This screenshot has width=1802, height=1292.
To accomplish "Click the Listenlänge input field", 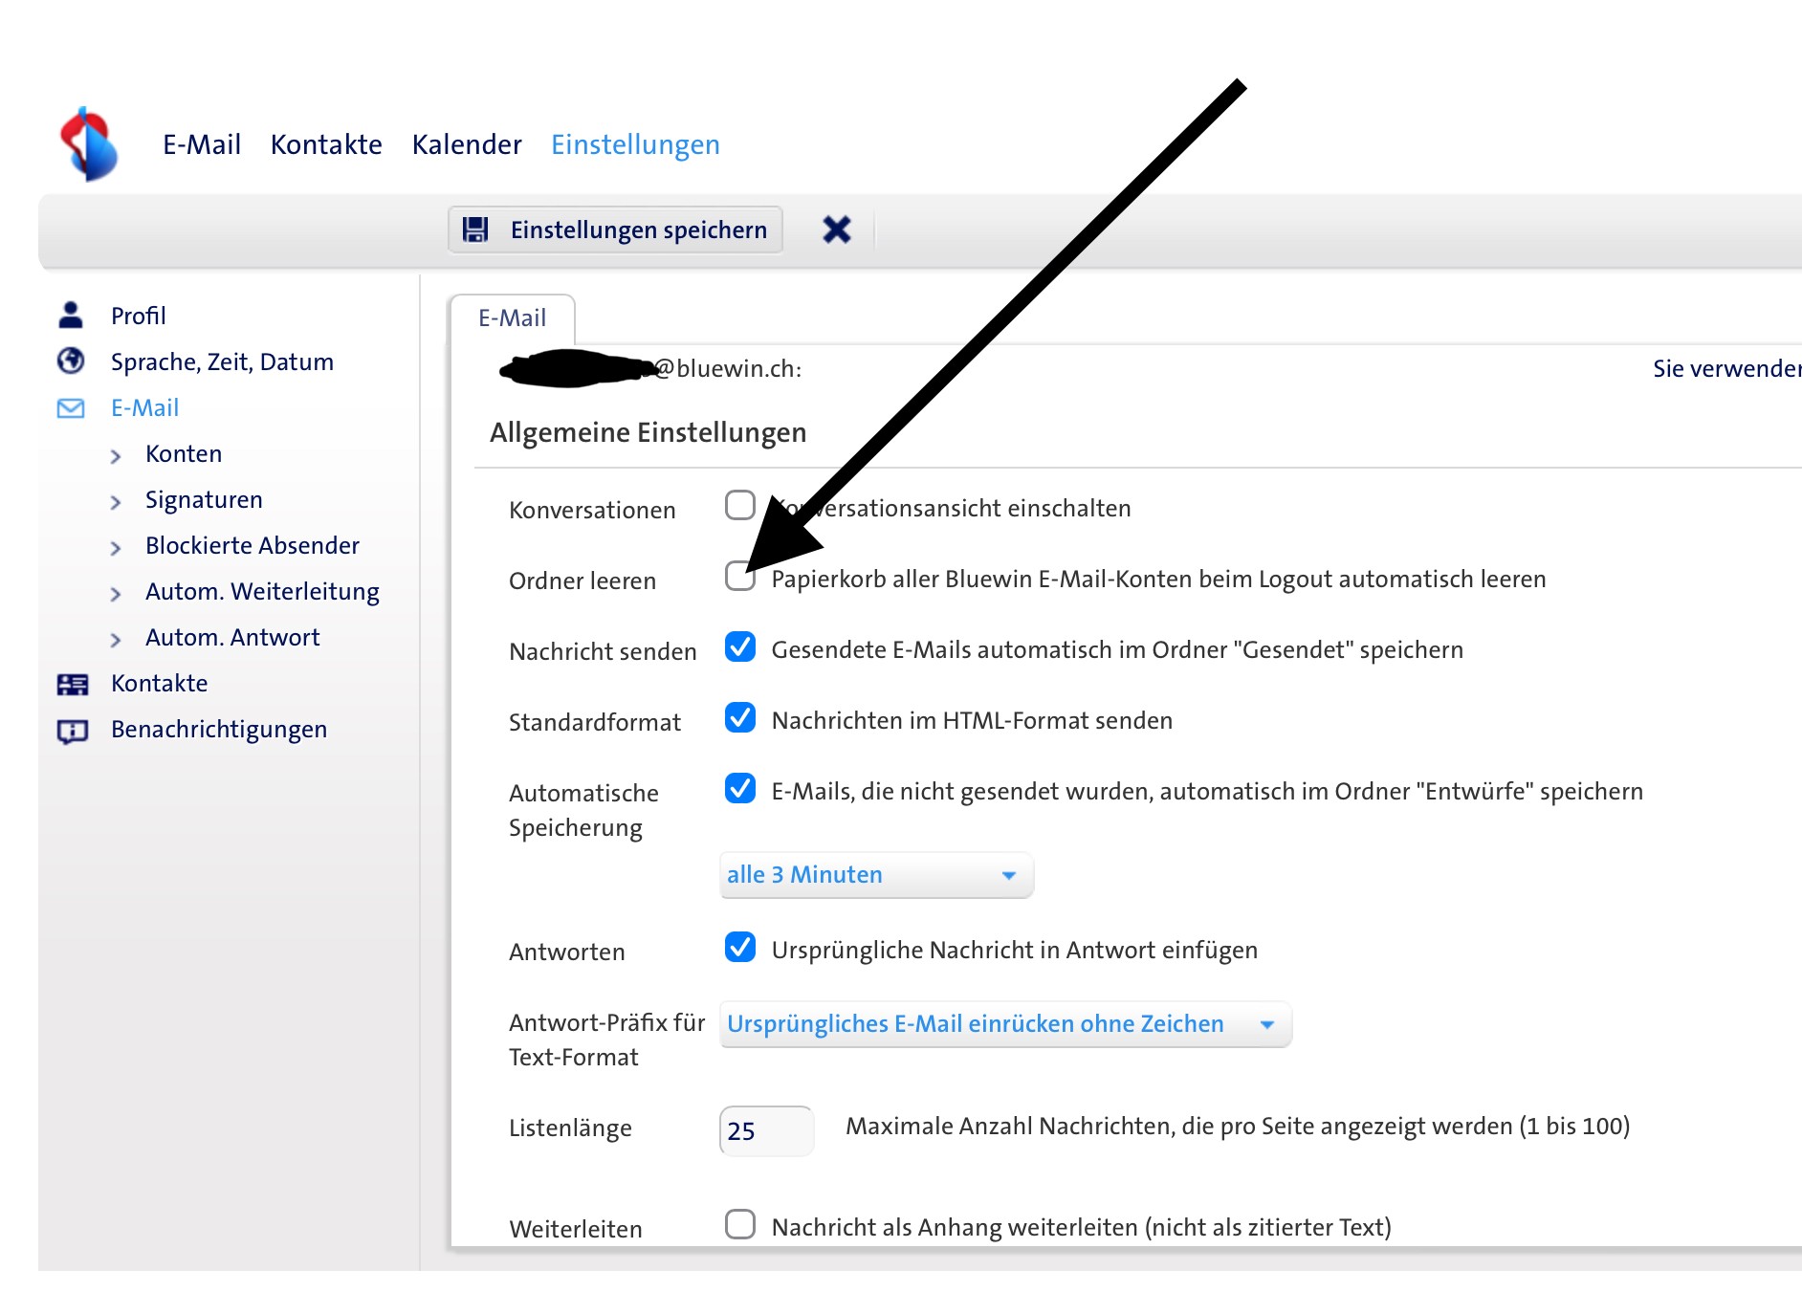I will 766,1131.
